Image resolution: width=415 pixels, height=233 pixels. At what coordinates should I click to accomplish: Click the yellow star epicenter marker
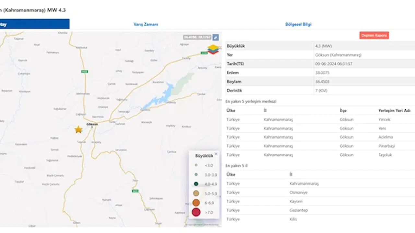78,130
